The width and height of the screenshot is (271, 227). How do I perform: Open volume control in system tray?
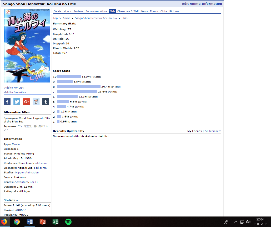pyautogui.click(x=248, y=222)
